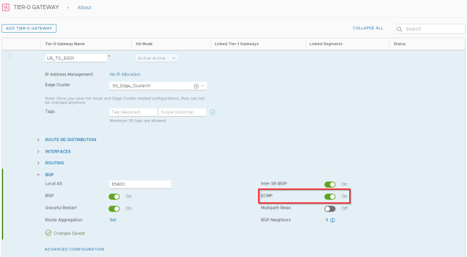Click Collapse All link
The width and height of the screenshot is (467, 257).
coord(368,28)
